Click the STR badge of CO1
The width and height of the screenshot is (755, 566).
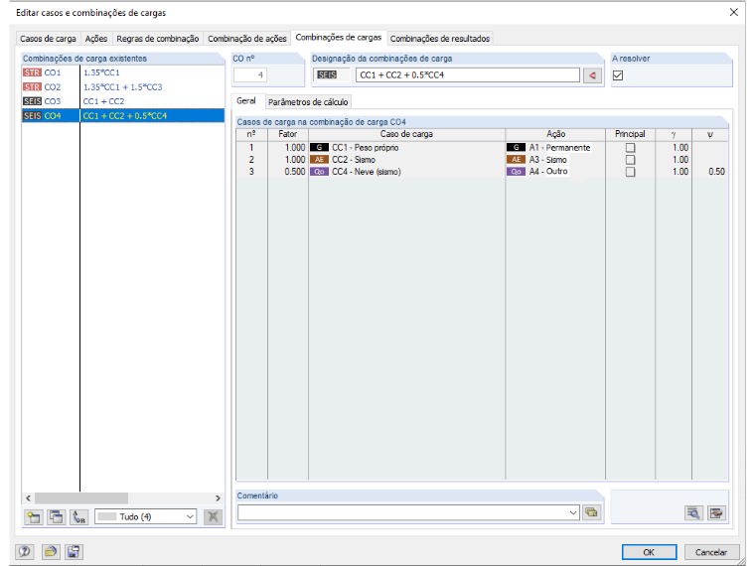pyautogui.click(x=32, y=72)
